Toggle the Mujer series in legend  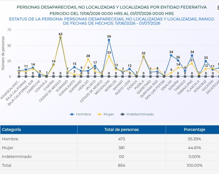(x=106, y=114)
